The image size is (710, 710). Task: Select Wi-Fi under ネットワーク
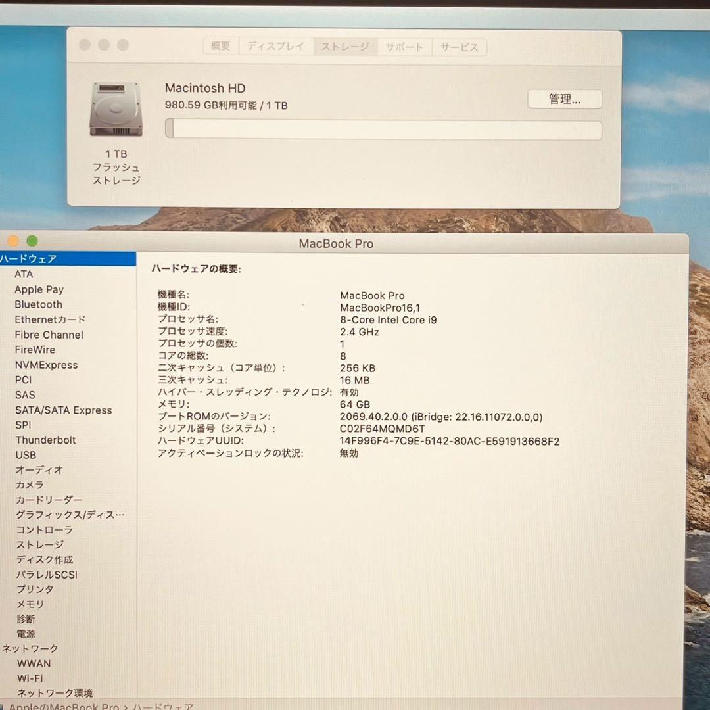29,678
